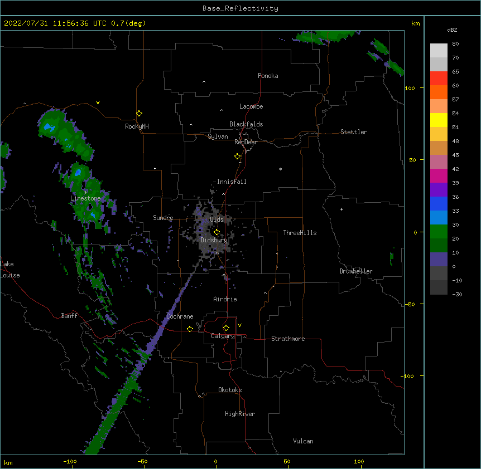Click the RedDeer label
Screen dimensions: 481x469
coord(246,142)
